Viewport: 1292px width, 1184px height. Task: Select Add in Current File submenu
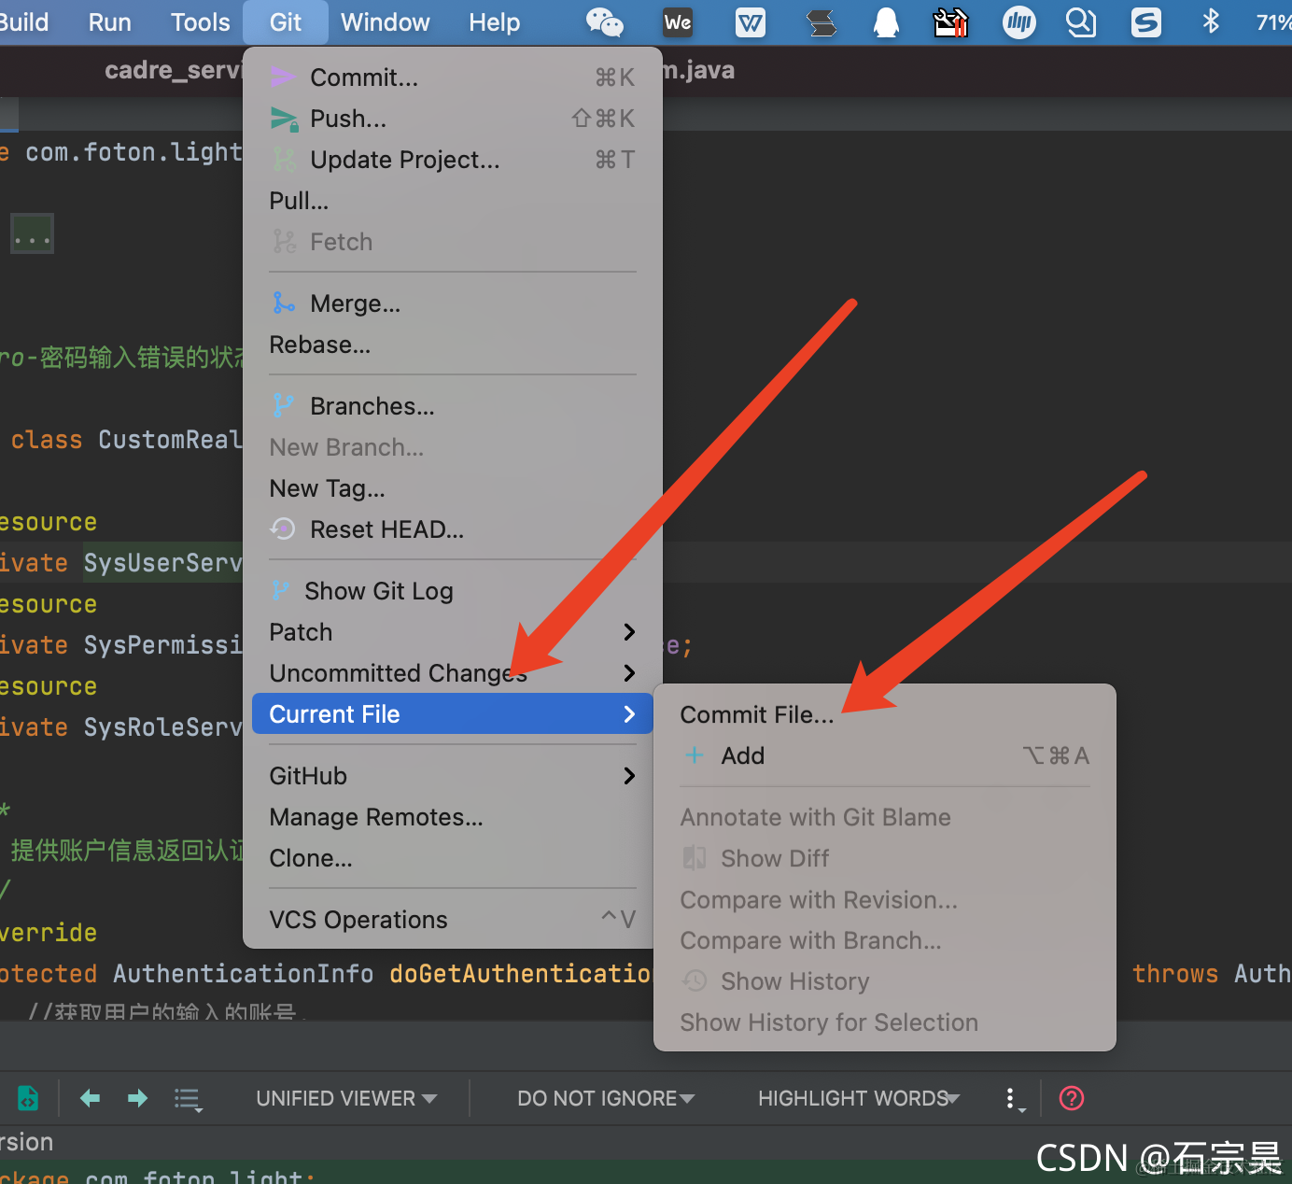(x=885, y=755)
